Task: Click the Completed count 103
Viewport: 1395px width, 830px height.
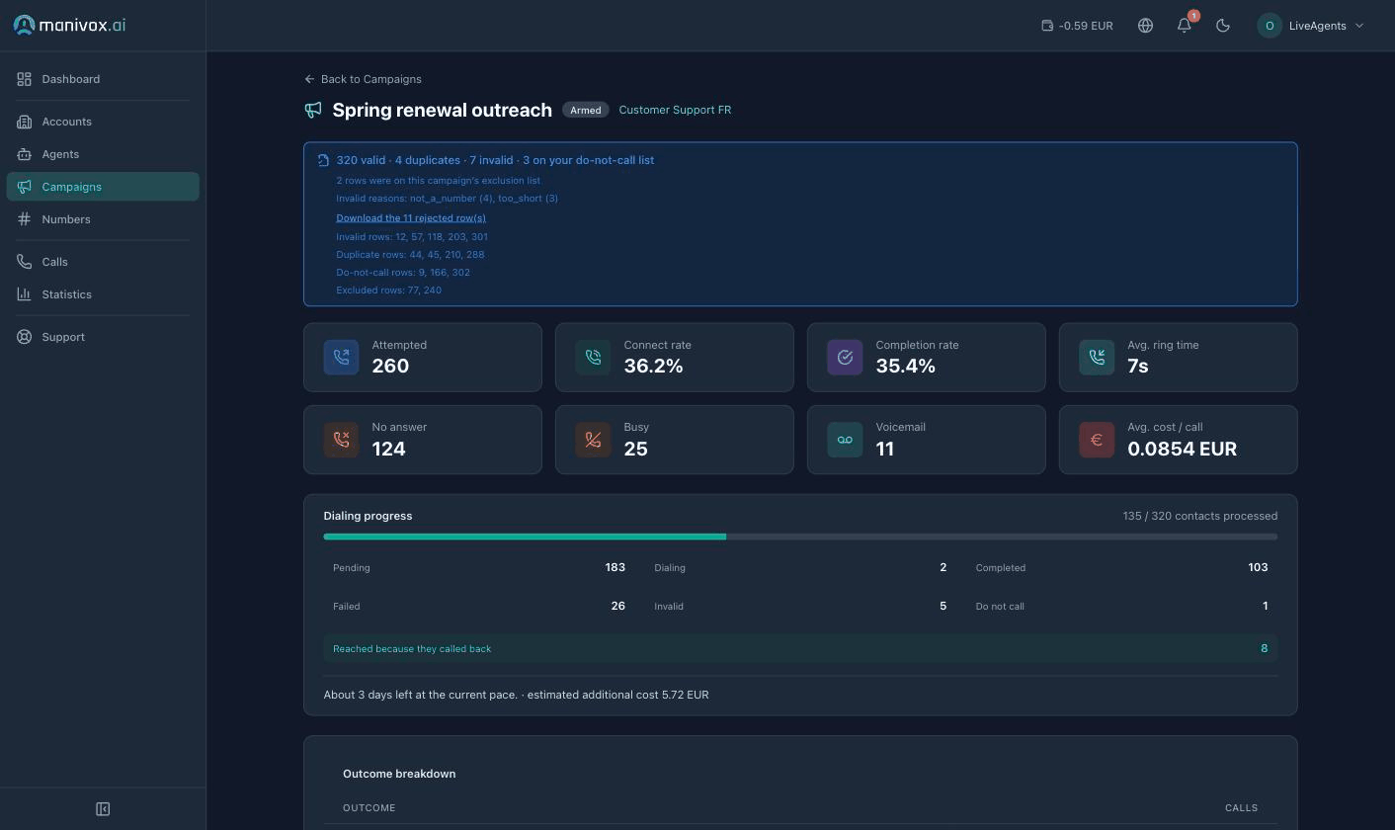Action: pos(1258,567)
